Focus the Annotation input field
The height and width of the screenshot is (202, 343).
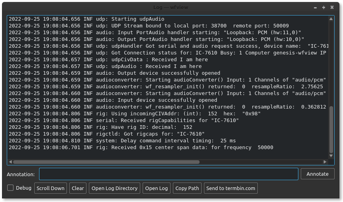pos(169,174)
